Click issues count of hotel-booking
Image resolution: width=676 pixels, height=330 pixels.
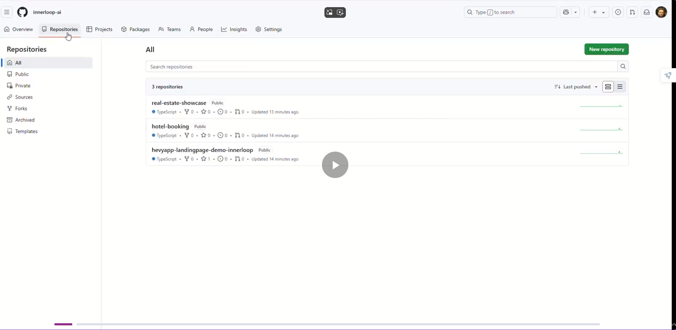pyautogui.click(x=223, y=136)
